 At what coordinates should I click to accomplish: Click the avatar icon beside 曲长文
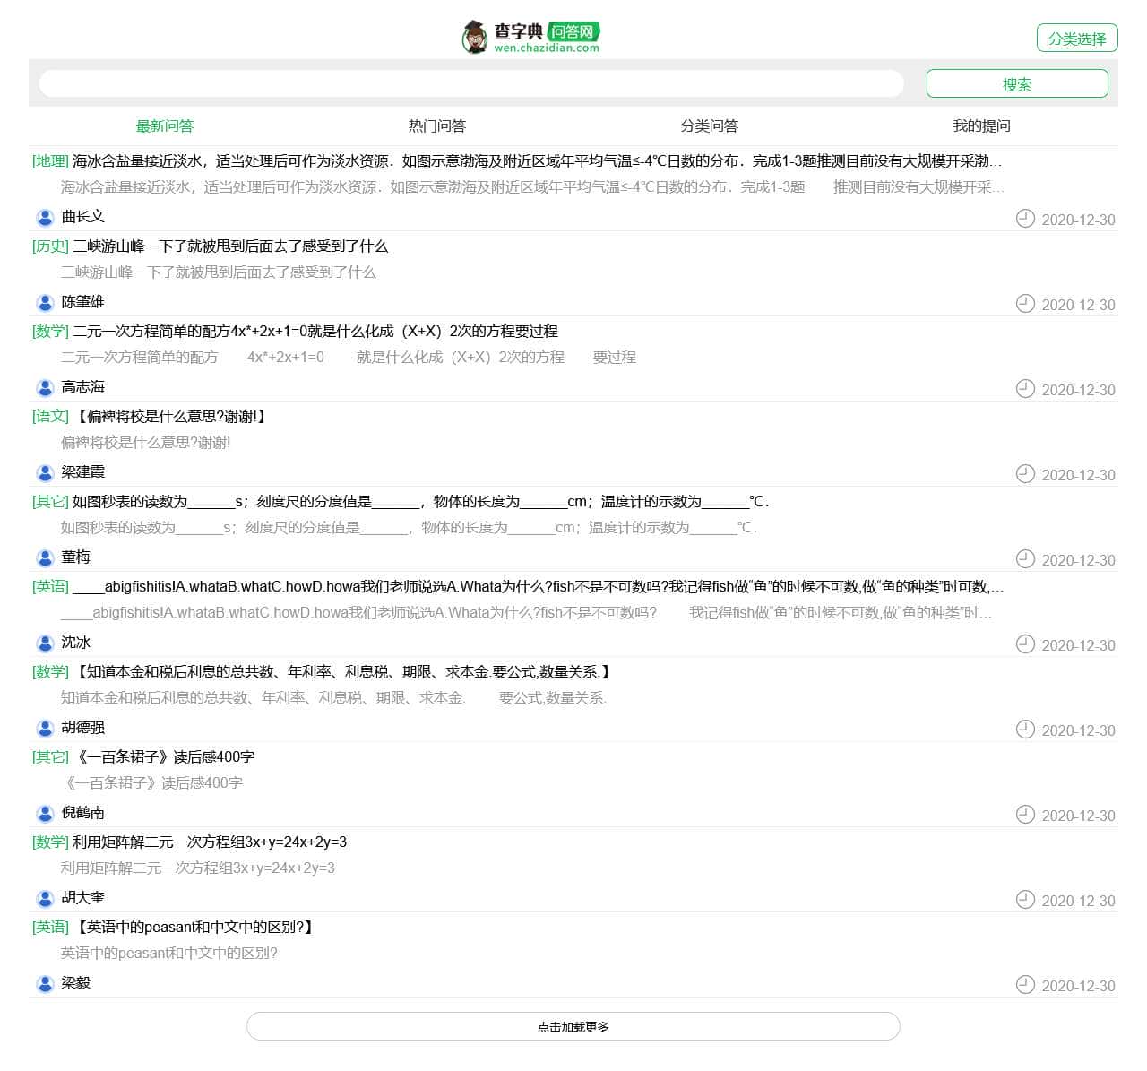[45, 217]
